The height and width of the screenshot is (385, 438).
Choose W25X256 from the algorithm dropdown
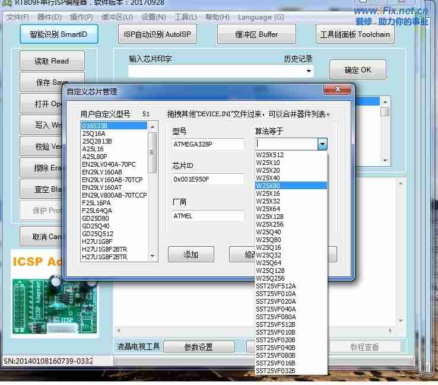291,224
